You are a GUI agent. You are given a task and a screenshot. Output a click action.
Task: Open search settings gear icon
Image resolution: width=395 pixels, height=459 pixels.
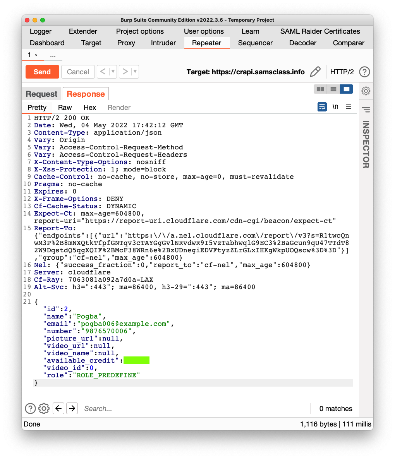(44, 408)
